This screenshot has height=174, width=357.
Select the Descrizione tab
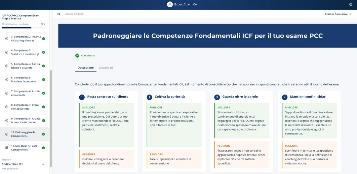pos(86,68)
